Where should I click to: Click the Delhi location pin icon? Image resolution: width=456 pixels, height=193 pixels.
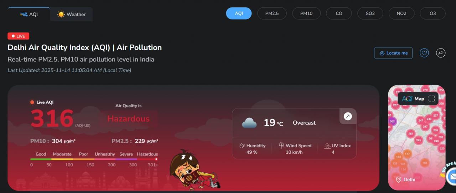pos(399,179)
